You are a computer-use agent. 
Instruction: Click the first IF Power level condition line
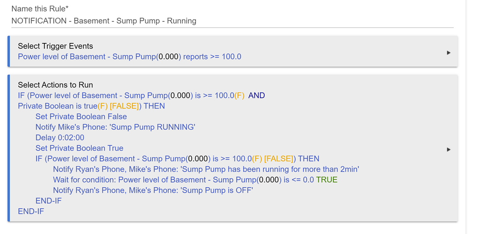pyautogui.click(x=131, y=96)
